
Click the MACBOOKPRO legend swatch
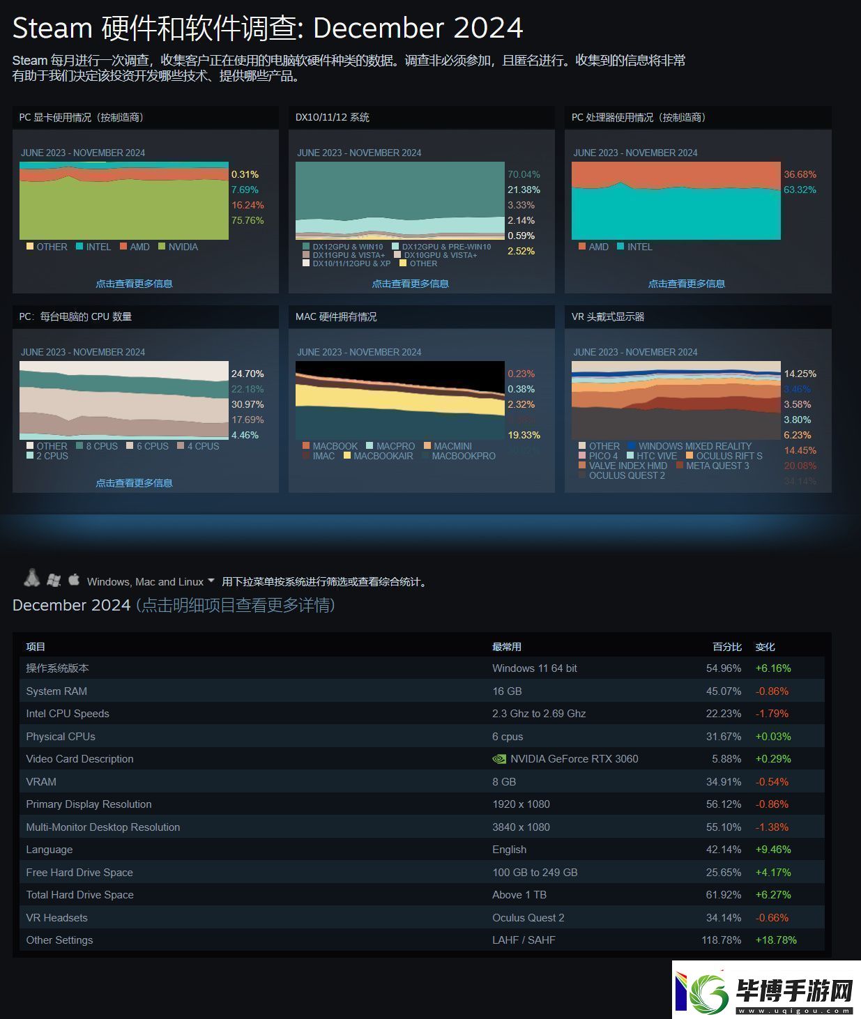pyautogui.click(x=425, y=455)
